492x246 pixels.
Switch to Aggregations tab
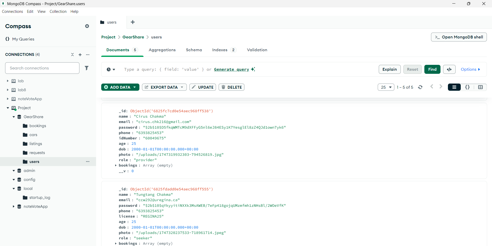162,50
